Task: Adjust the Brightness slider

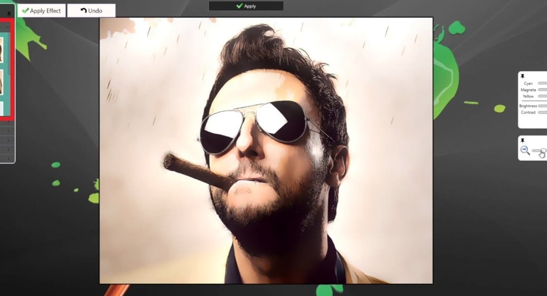Action: (x=542, y=106)
